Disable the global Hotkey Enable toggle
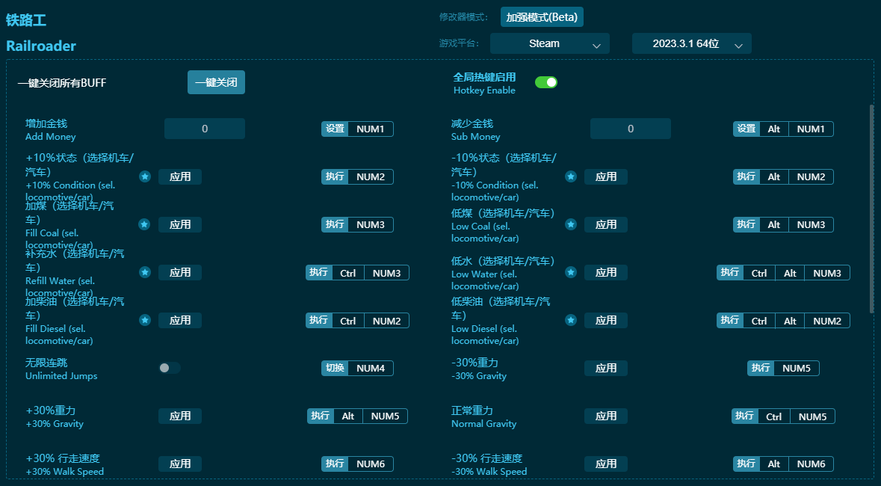 [x=546, y=82]
